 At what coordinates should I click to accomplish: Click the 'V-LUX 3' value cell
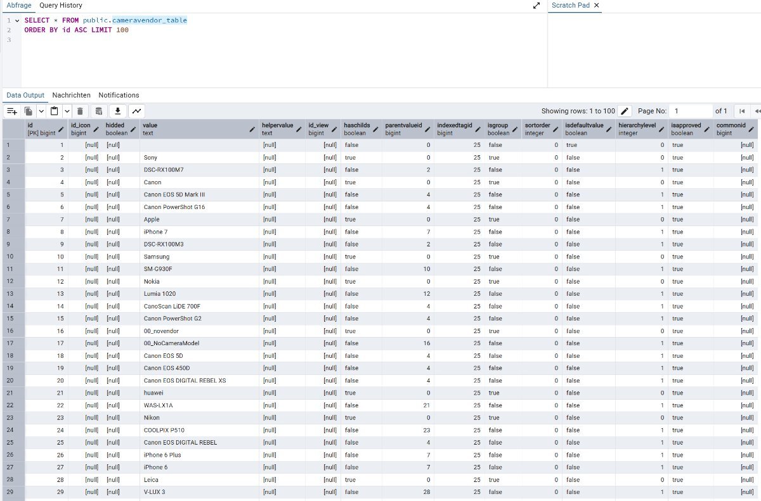(199, 492)
